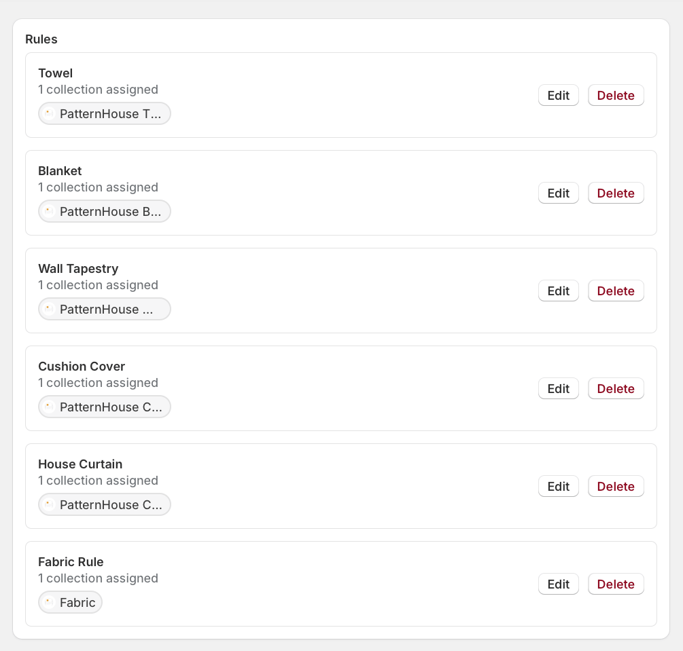The image size is (683, 651).
Task: Click the collection icon in the Cushion Cover tag
Action: [x=49, y=407]
